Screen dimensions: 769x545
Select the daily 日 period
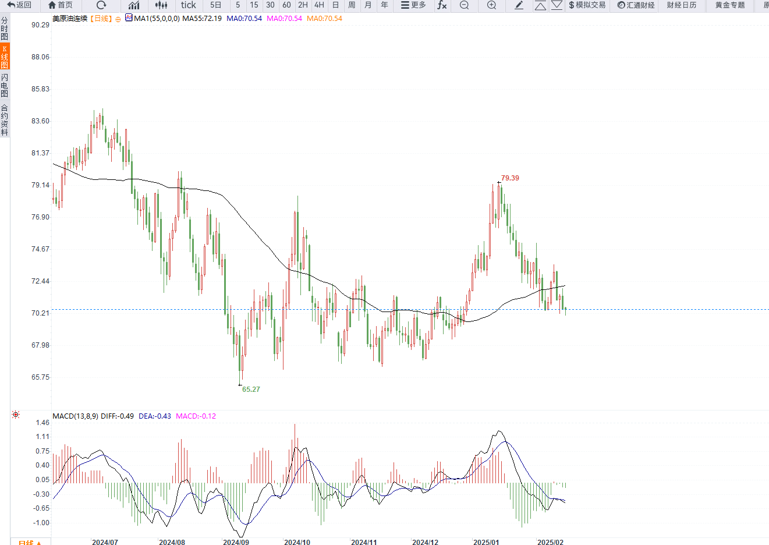tap(336, 5)
